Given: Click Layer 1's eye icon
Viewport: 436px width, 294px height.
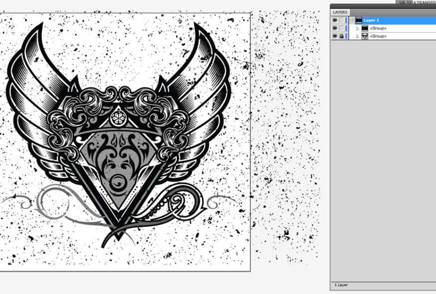Looking at the screenshot, I should click(x=336, y=20).
